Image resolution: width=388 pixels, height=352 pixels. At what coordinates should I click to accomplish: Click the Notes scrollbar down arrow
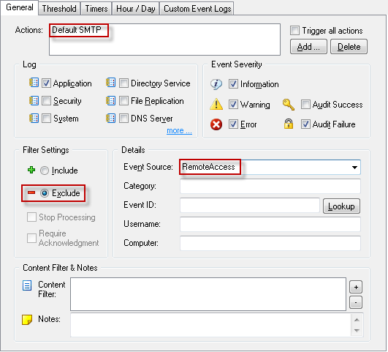(357, 331)
